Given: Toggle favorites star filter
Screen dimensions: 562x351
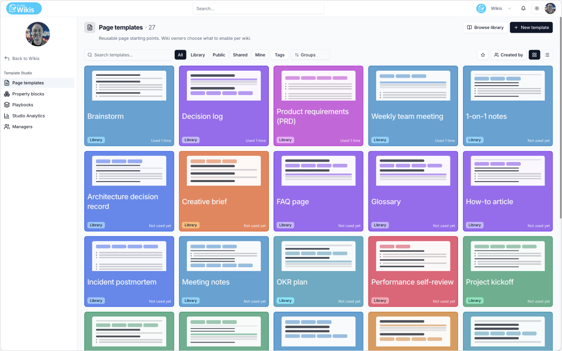Looking at the screenshot, I should click(x=483, y=55).
